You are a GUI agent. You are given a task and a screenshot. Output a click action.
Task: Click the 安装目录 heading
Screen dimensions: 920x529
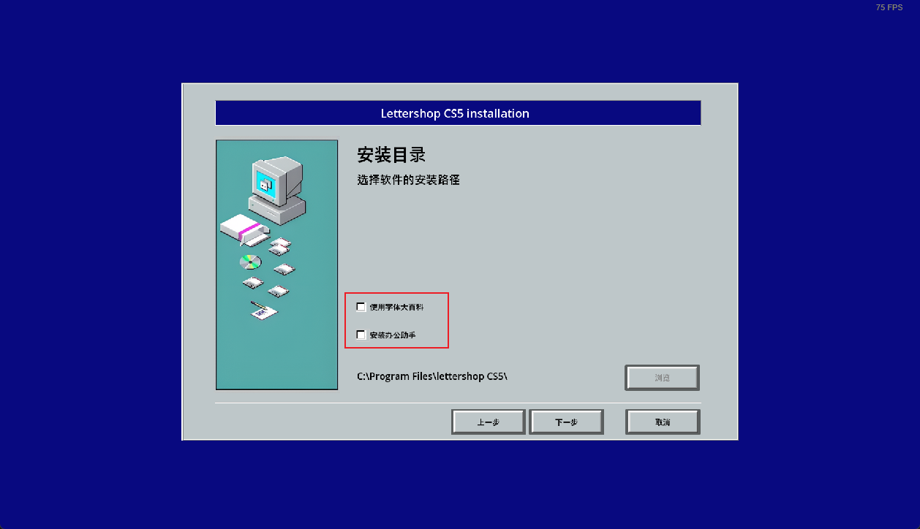tap(391, 155)
